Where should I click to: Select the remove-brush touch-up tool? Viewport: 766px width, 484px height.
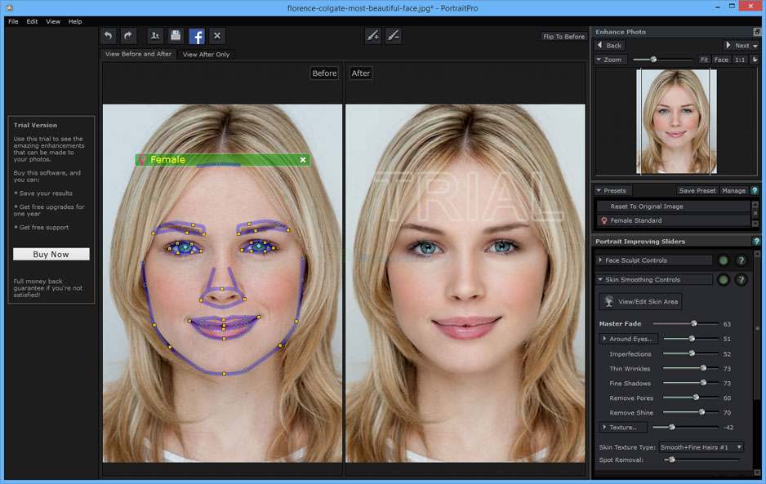(x=393, y=36)
